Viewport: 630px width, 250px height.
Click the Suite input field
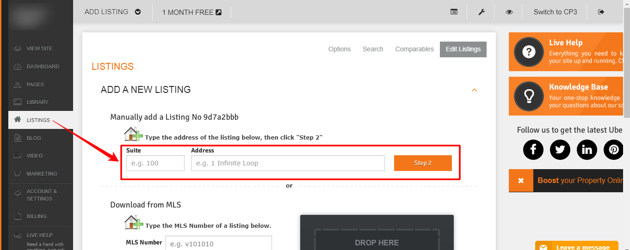[x=155, y=163]
